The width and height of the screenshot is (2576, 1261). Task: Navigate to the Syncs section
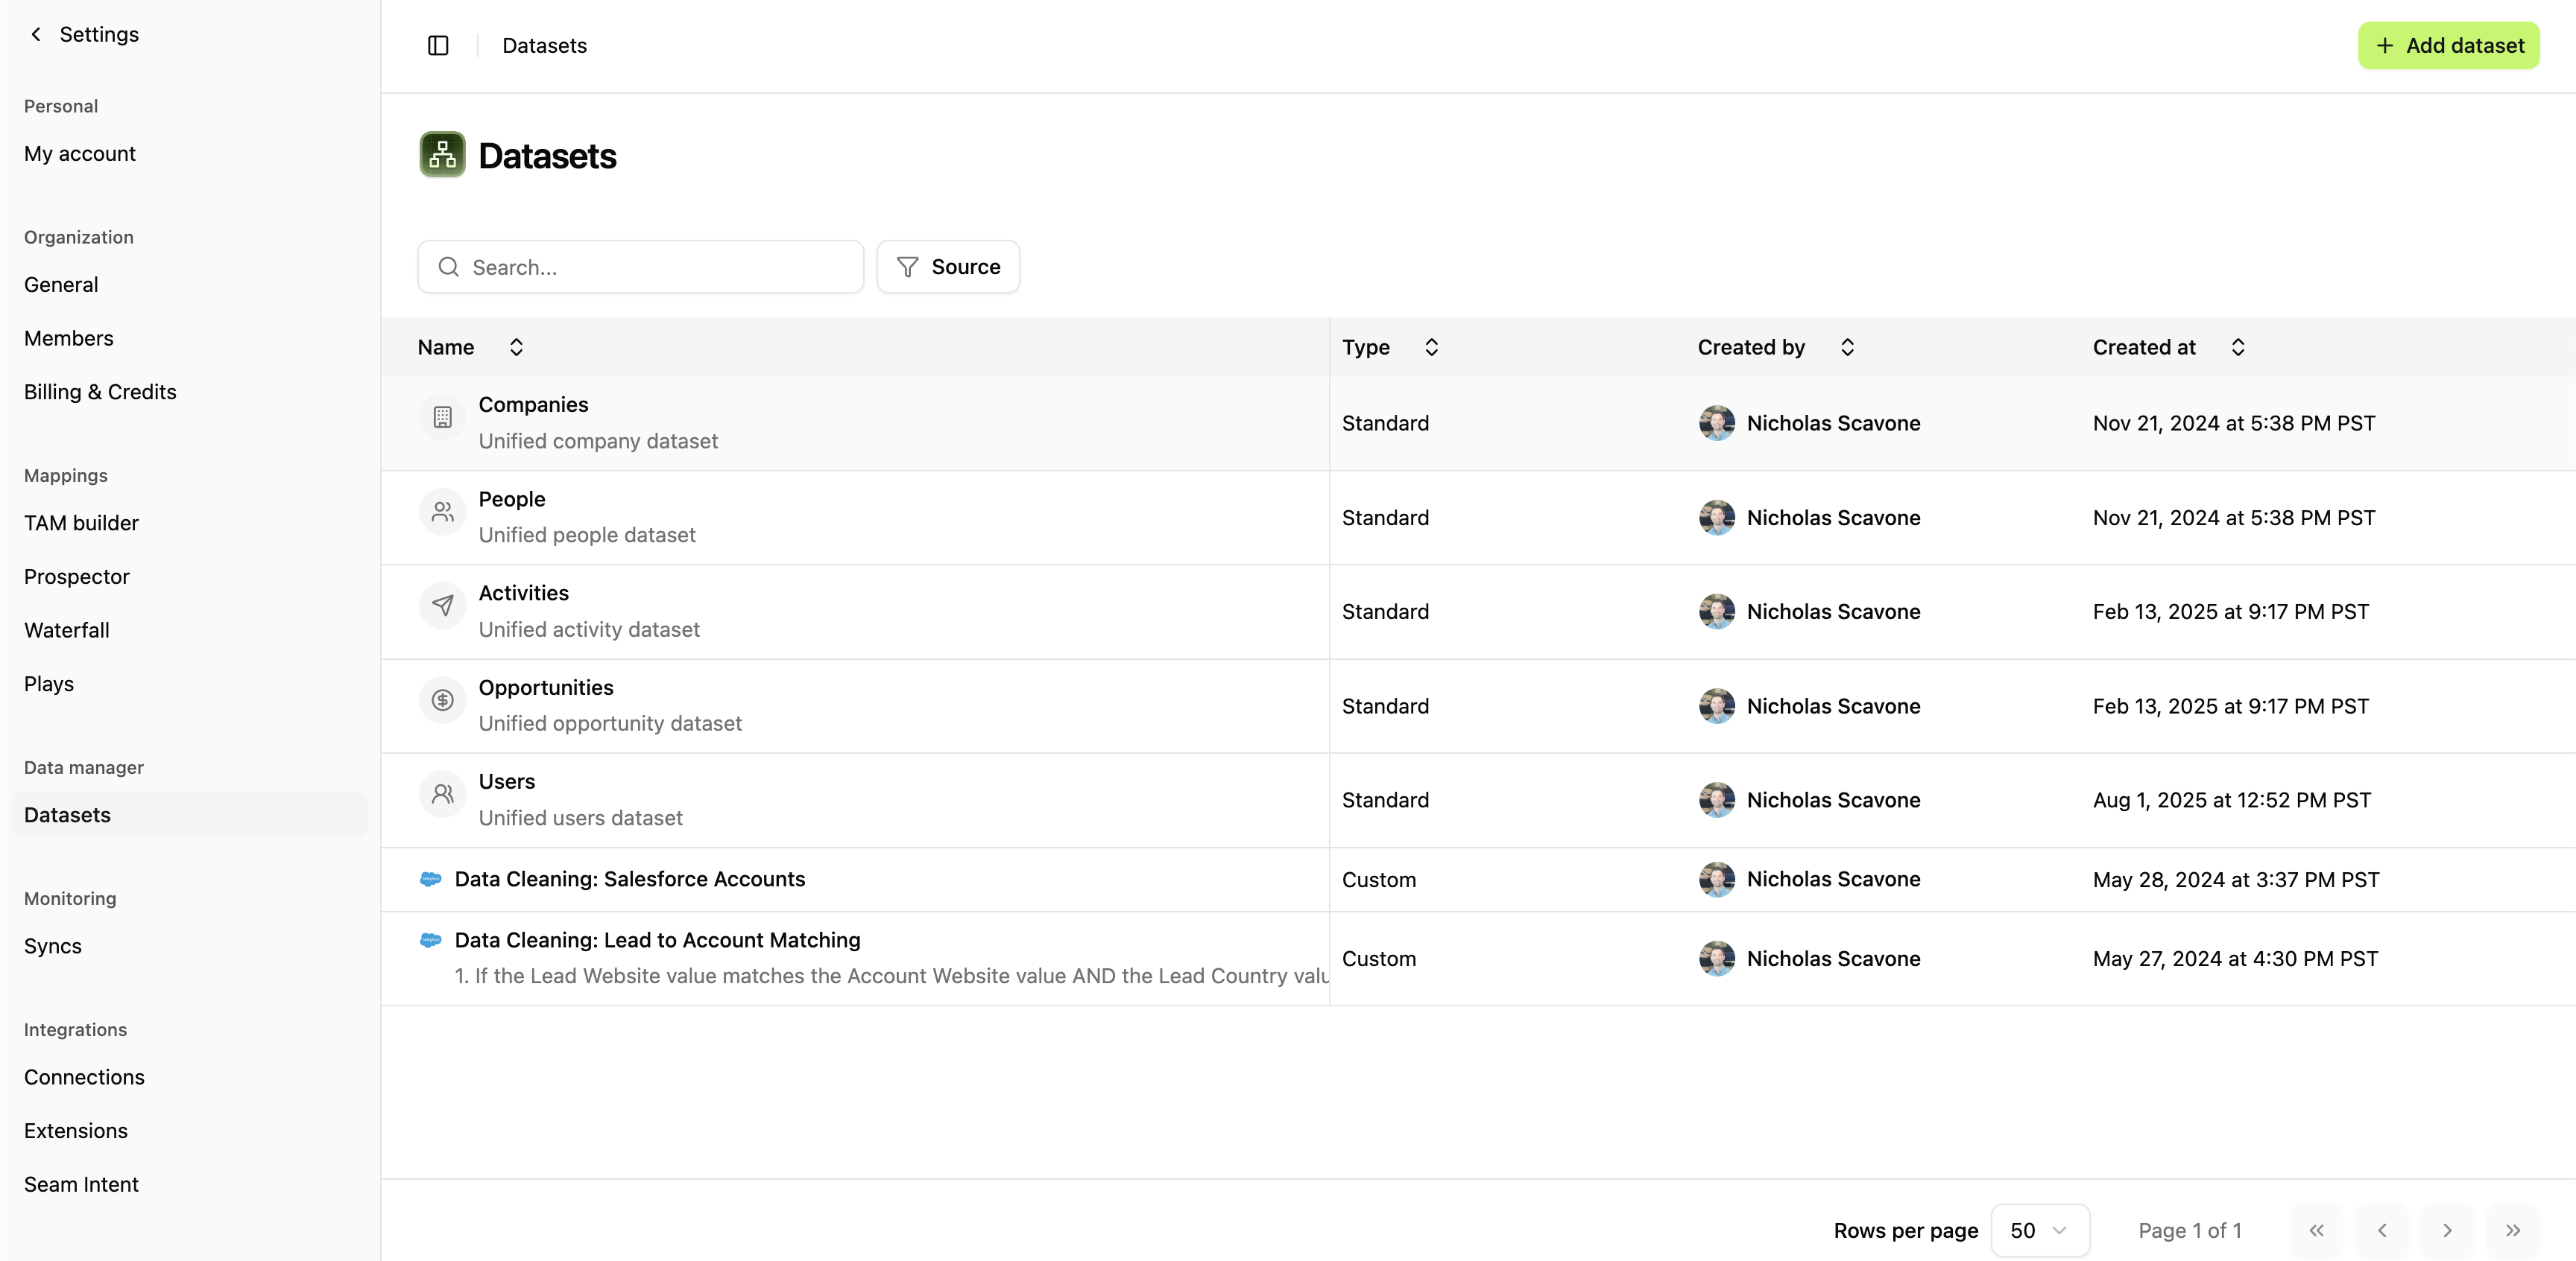52,945
